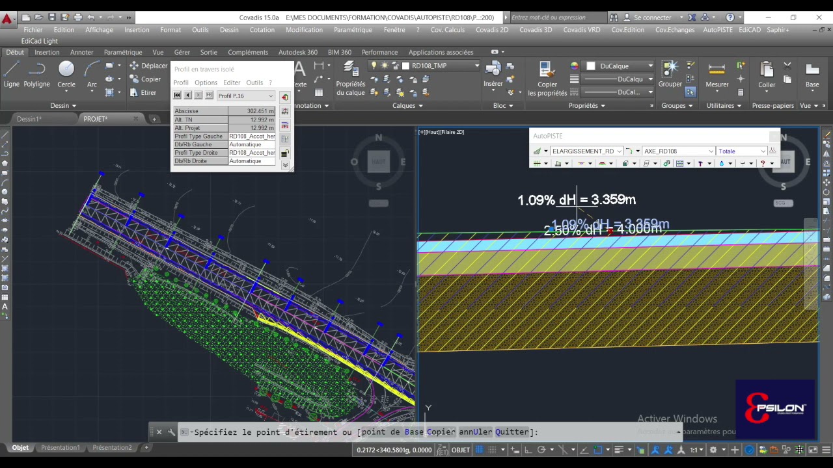Select the Polyligne drawing tool

(36, 74)
